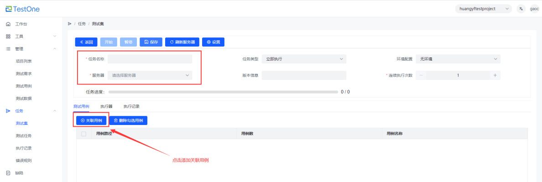Screen dimensions: 542x182
Task: Collapse the 任务 sidebar menu chevron
Action: click(x=55, y=111)
